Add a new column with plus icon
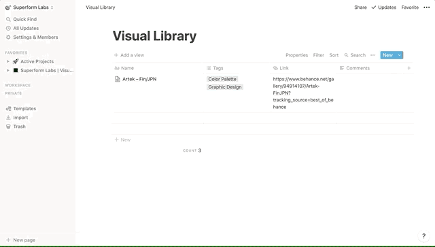435x247 pixels. coord(408,68)
